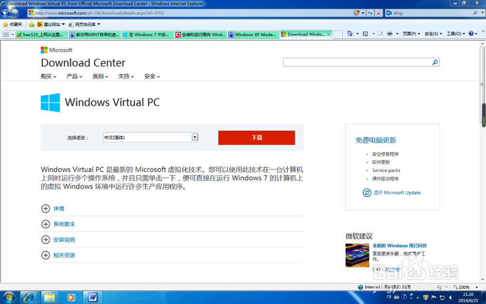The image size is (486, 304).
Task: Open the 收藏夹 favorites star button
Action: click(x=13, y=24)
